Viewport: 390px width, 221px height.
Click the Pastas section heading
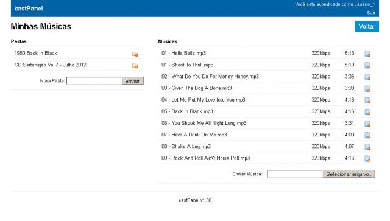click(19, 41)
